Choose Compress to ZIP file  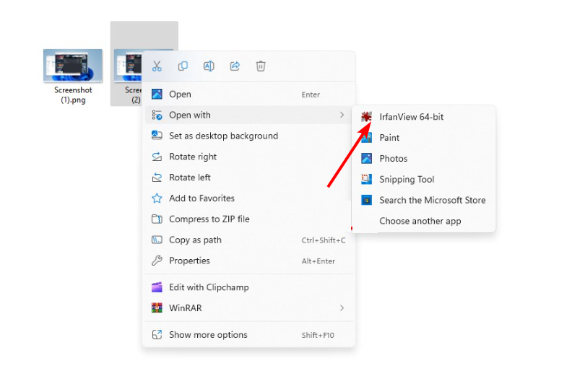[248, 219]
